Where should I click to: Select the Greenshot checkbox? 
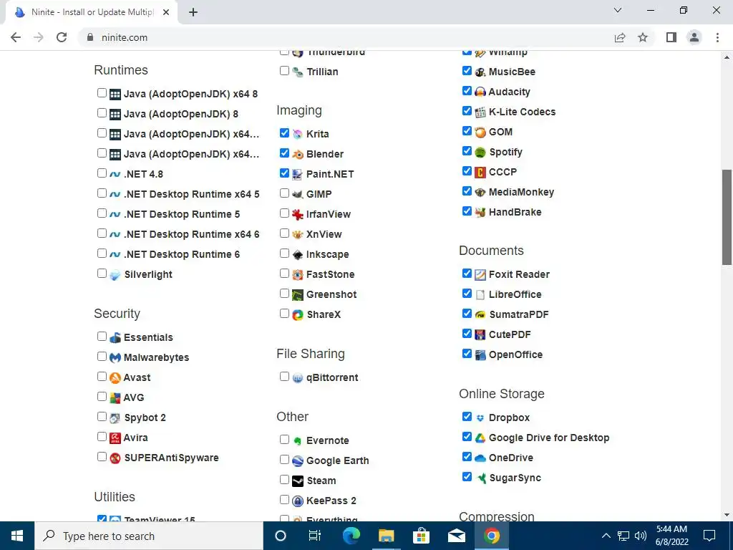coord(284,293)
